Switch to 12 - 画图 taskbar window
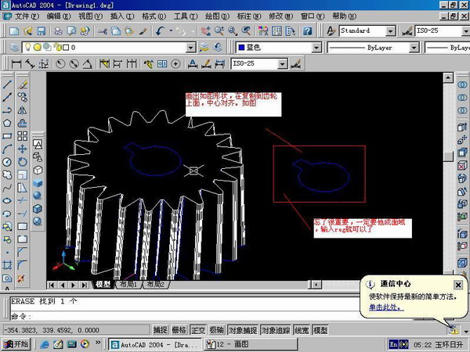The width and height of the screenshot is (470, 352). (x=251, y=344)
